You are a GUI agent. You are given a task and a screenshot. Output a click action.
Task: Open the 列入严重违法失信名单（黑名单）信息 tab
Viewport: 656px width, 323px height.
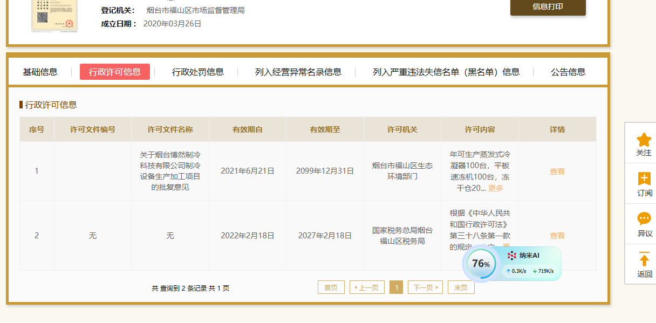[x=446, y=72]
